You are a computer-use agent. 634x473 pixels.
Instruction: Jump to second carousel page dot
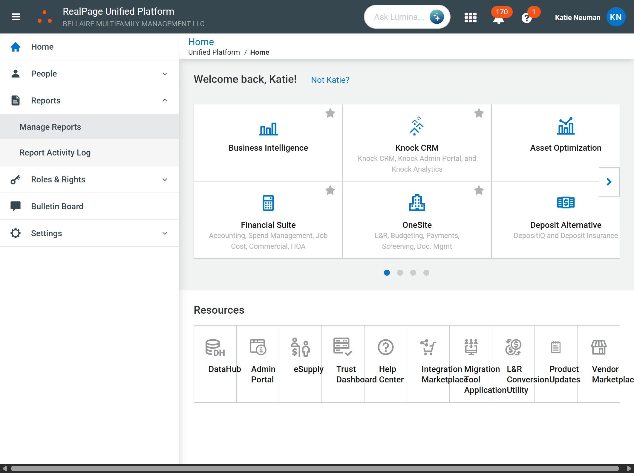[400, 273]
